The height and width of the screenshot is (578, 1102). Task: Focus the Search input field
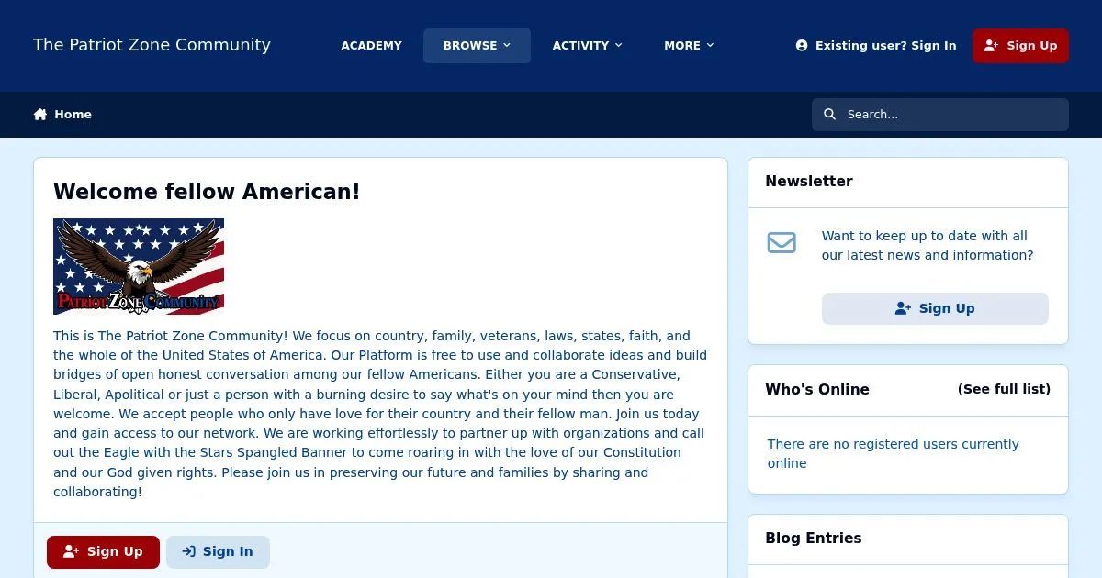tap(940, 115)
